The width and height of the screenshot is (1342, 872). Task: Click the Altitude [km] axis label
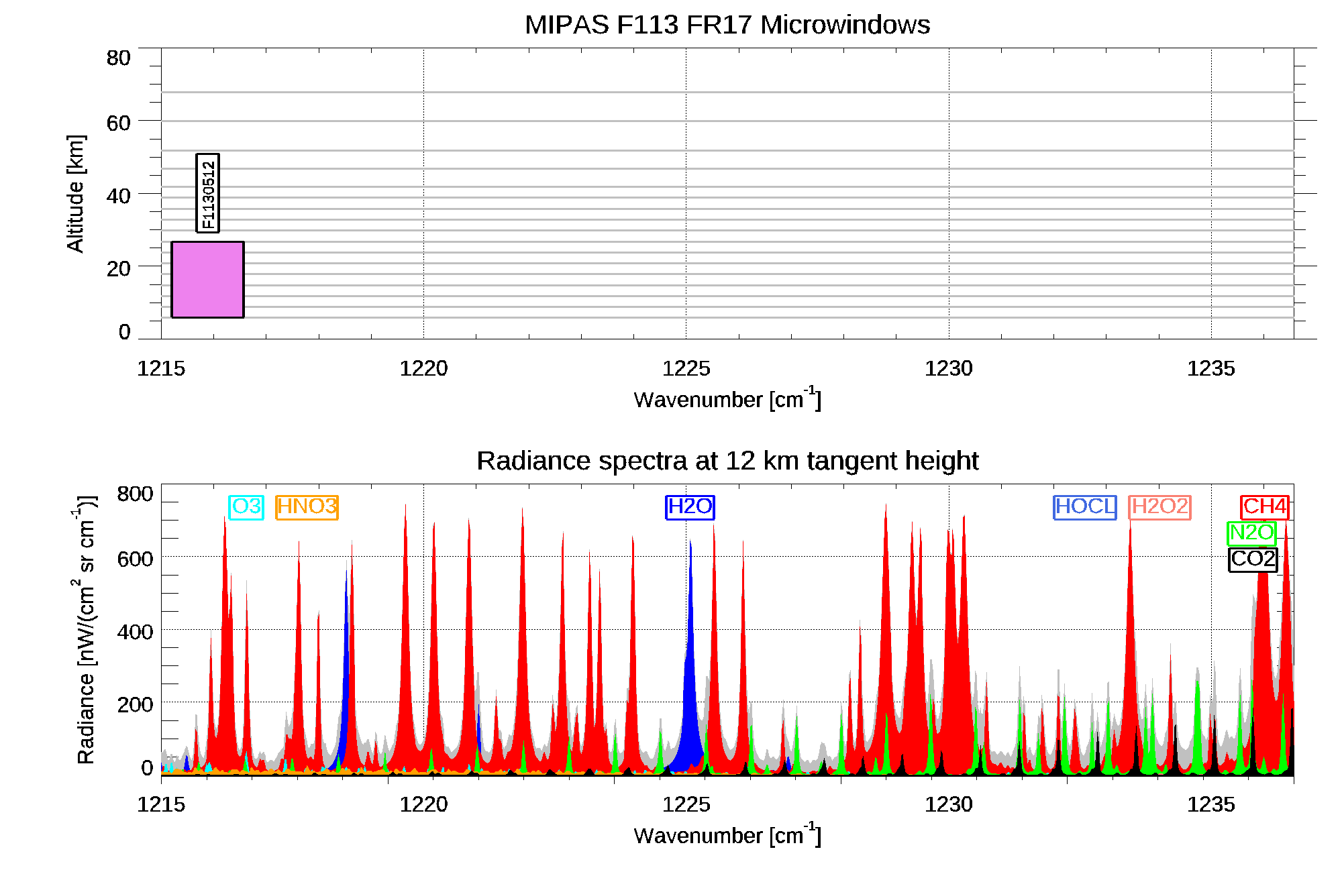pos(76,193)
